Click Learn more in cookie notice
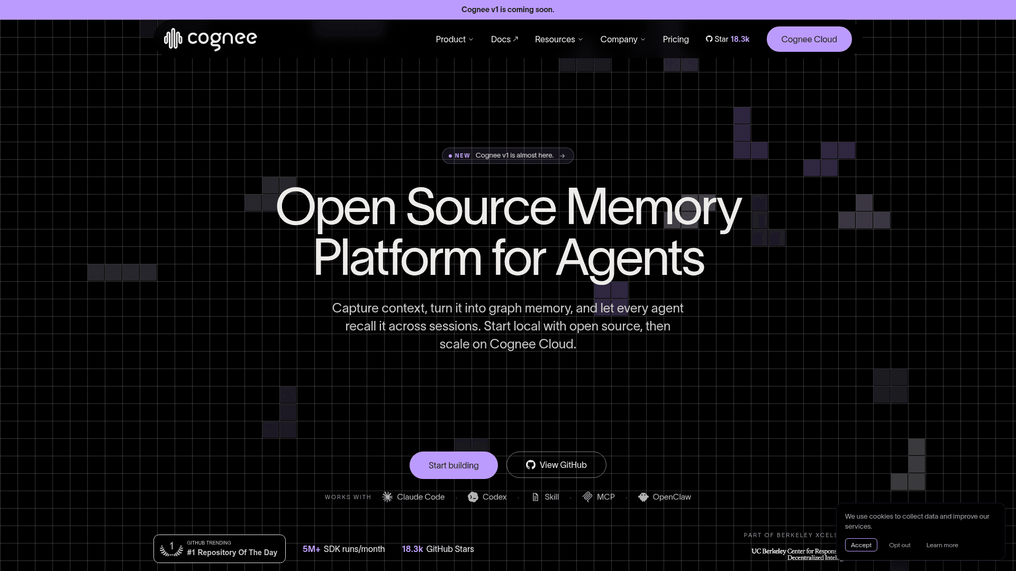The image size is (1016, 571). pyautogui.click(x=942, y=545)
